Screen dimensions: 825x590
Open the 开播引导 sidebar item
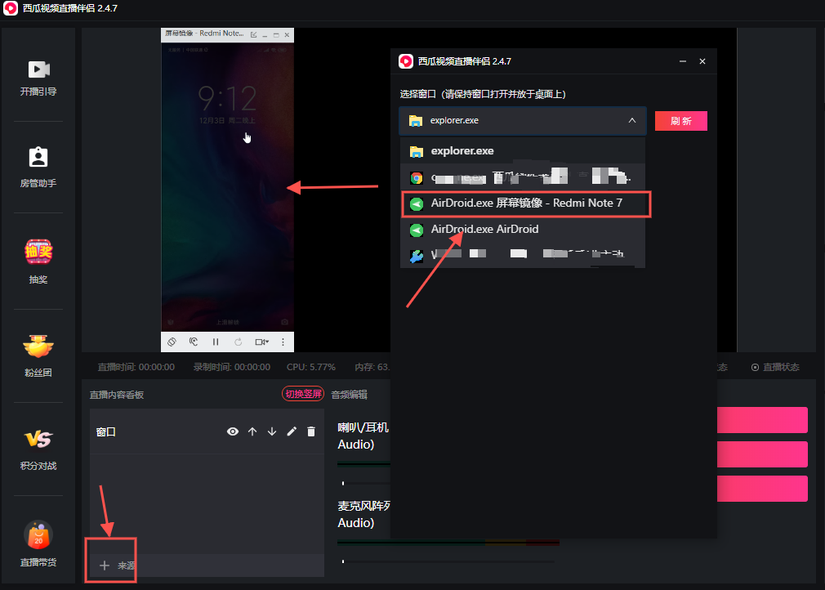click(38, 78)
